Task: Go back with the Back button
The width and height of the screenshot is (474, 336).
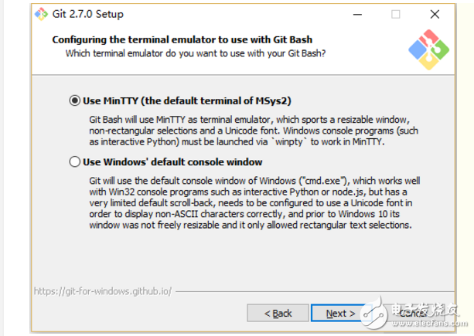Action: pos(278,313)
